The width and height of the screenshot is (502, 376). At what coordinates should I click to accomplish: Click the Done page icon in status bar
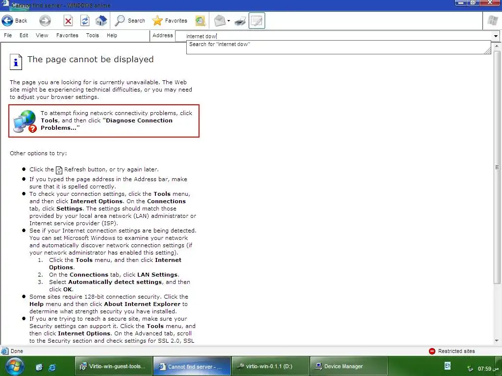click(5, 351)
